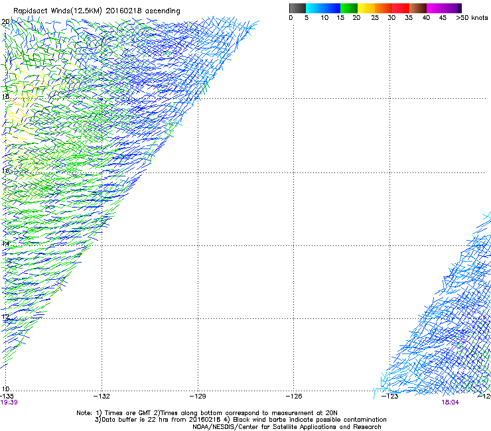
Task: Click the purple time stamp '18:04'
Action: pyautogui.click(x=451, y=402)
